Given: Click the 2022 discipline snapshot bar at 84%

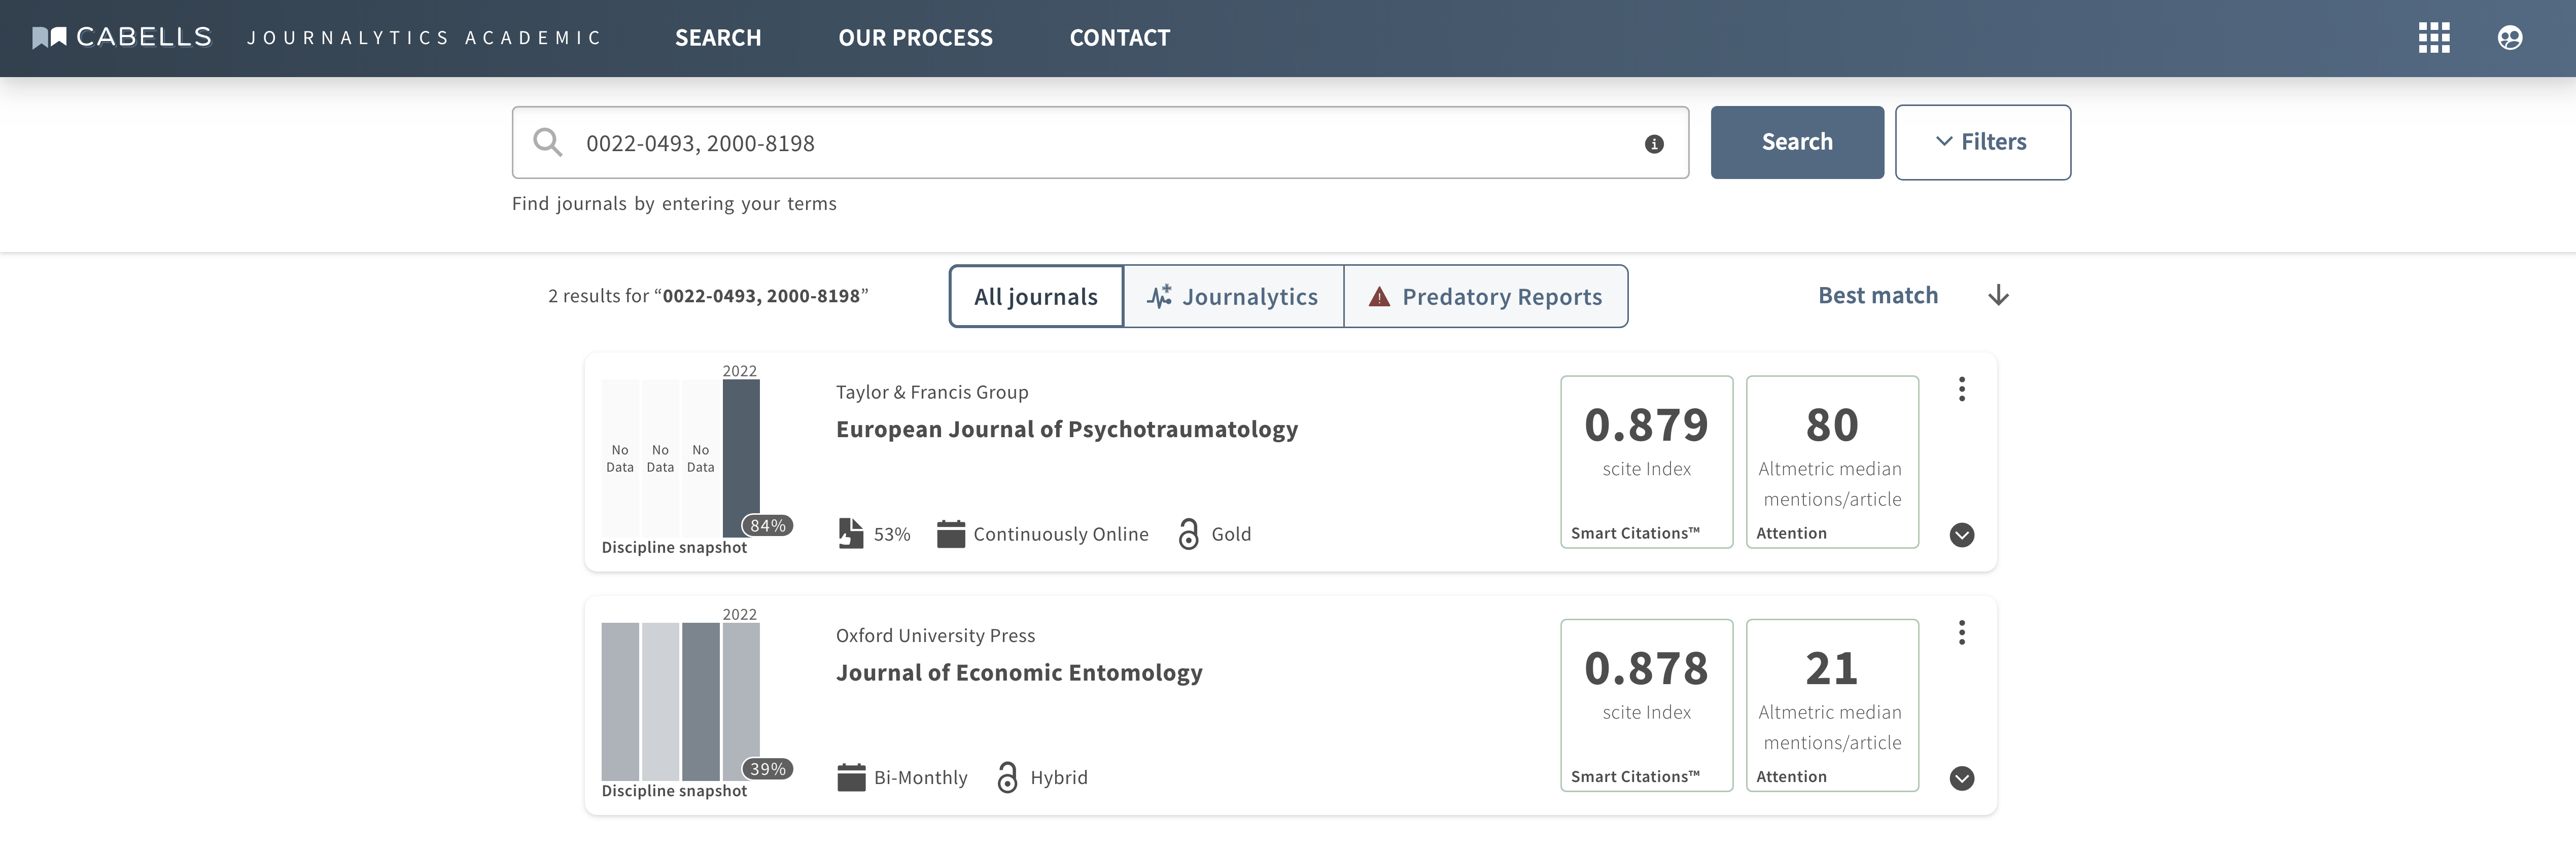Looking at the screenshot, I should 740,455.
